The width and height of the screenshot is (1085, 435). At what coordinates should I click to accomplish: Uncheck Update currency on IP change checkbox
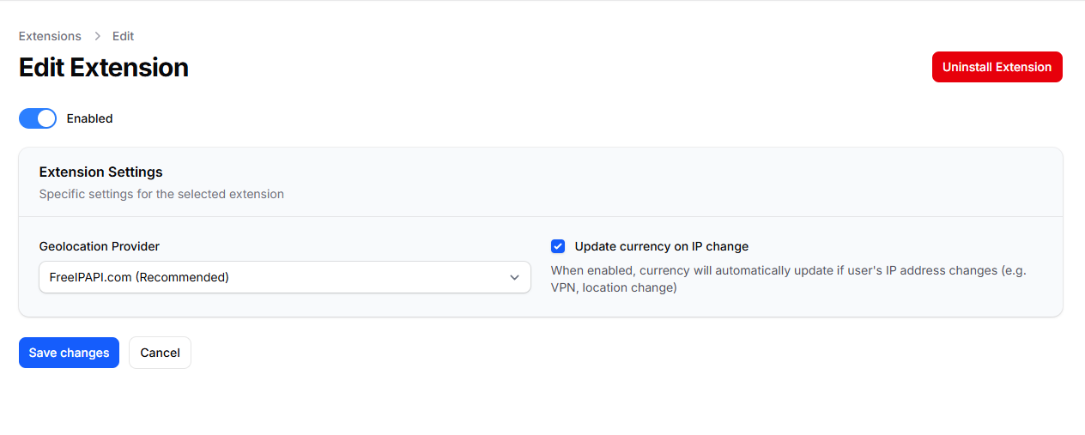(x=558, y=246)
